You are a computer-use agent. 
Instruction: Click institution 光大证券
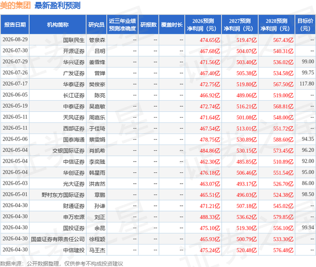[74, 184]
